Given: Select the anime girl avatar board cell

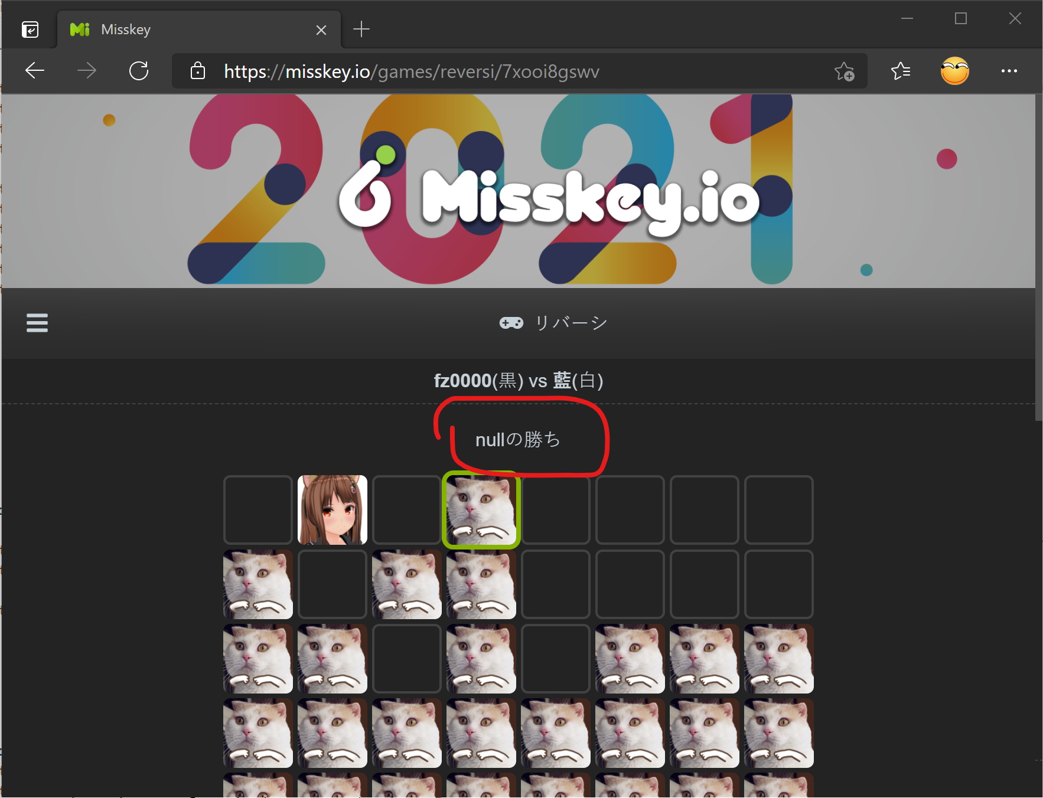Looking at the screenshot, I should coord(333,510).
